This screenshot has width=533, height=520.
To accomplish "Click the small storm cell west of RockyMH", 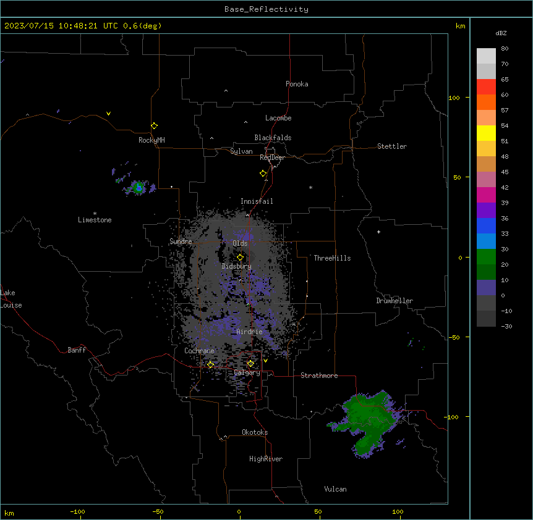I will (x=139, y=187).
